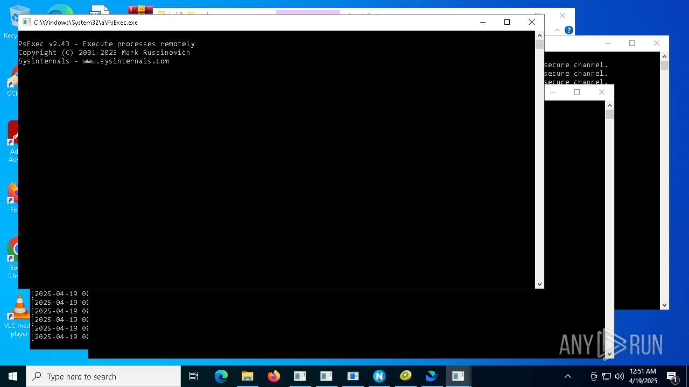Close the rearmost background window
689x387 pixels.
[563, 16]
